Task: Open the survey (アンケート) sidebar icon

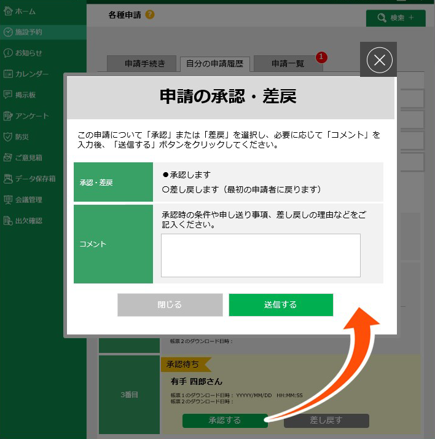Action: pos(8,116)
